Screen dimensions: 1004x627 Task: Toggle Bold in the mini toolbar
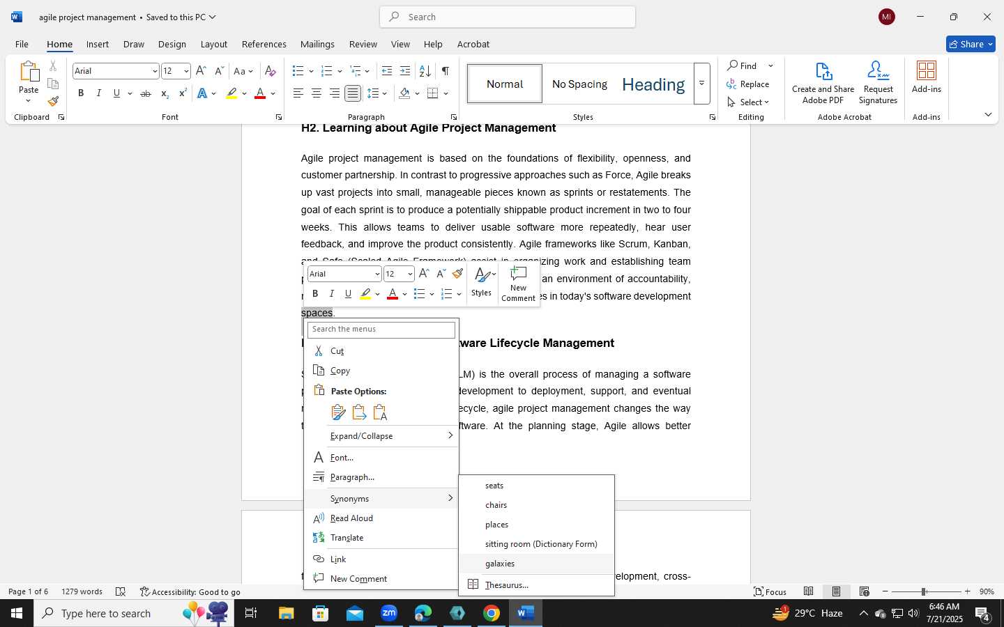(x=315, y=294)
